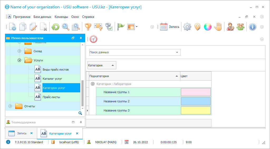Click the blue info icon in toolbar
Image resolution: width=270 pixels, height=149 pixels.
point(253,27)
